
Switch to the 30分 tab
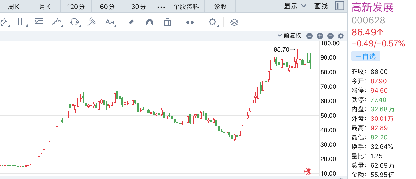[139, 7]
